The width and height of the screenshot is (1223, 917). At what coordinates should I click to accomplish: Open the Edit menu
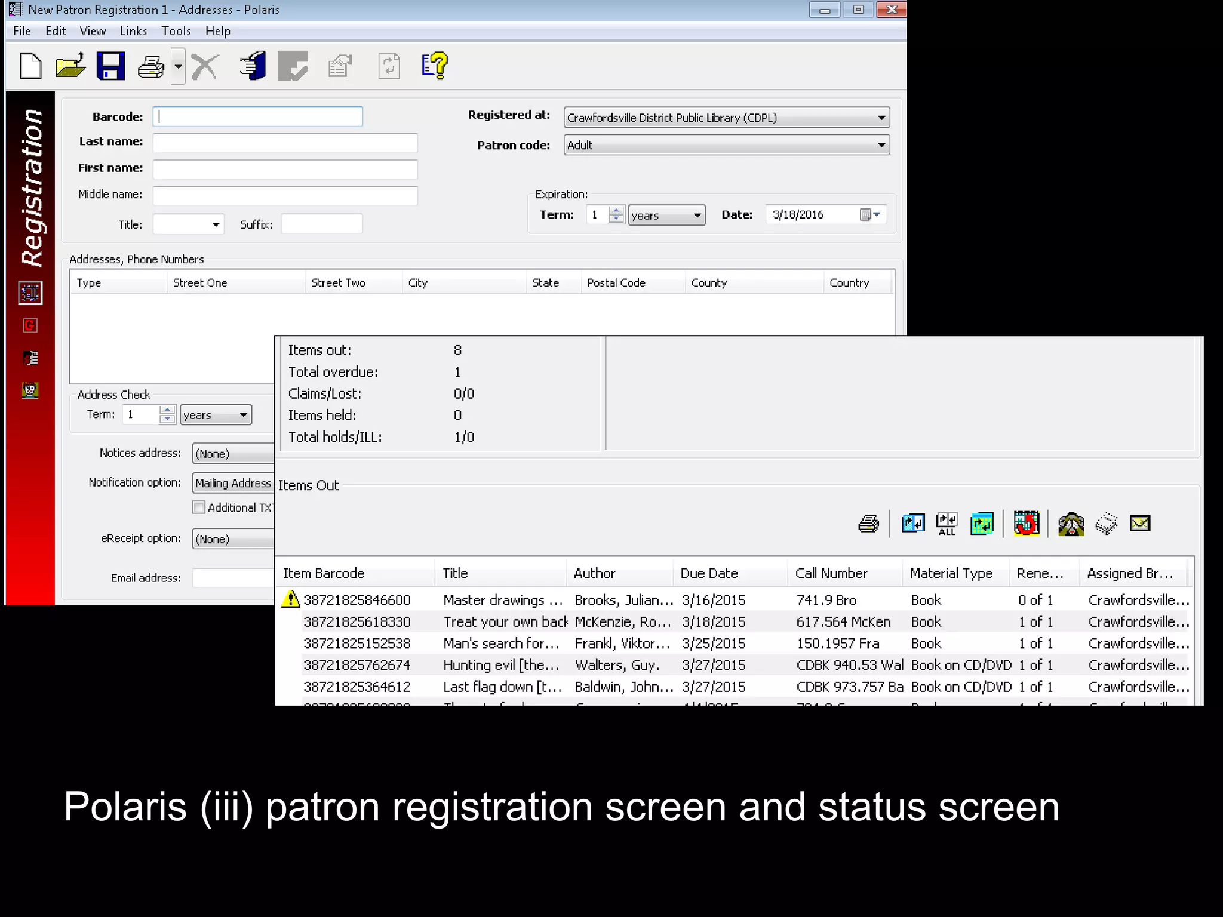pos(56,31)
